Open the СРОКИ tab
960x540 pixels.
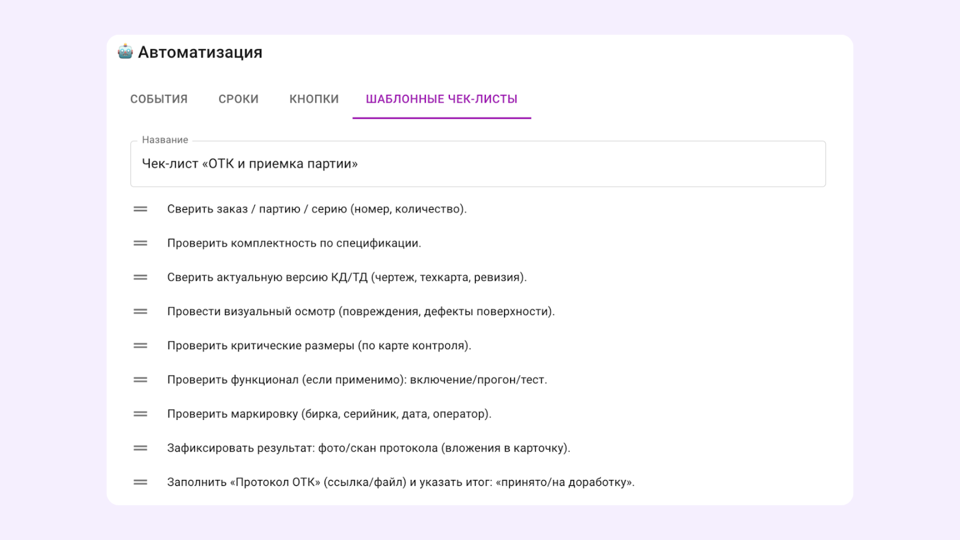238,99
